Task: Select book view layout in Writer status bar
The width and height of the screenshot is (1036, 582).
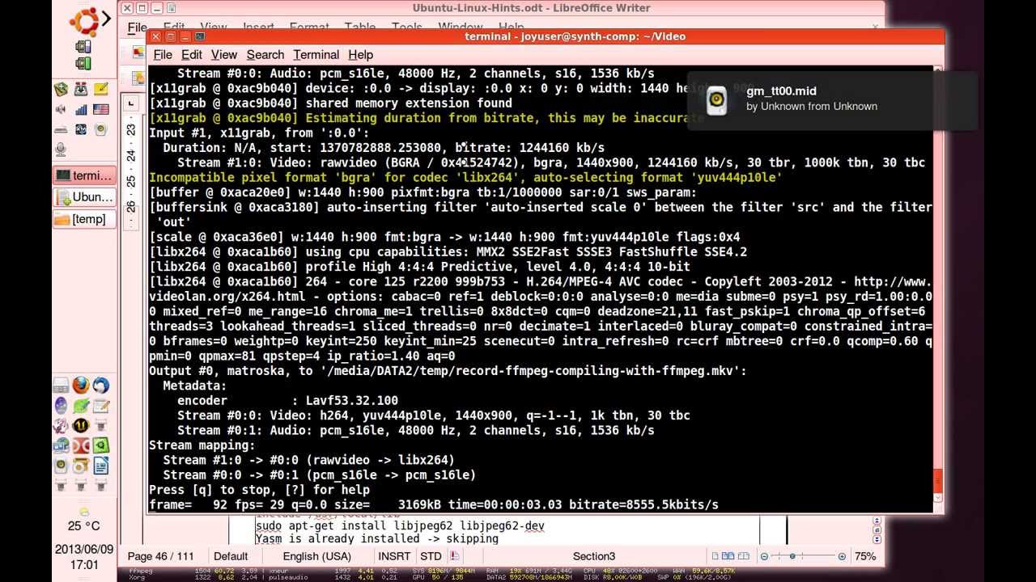Action: (743, 556)
